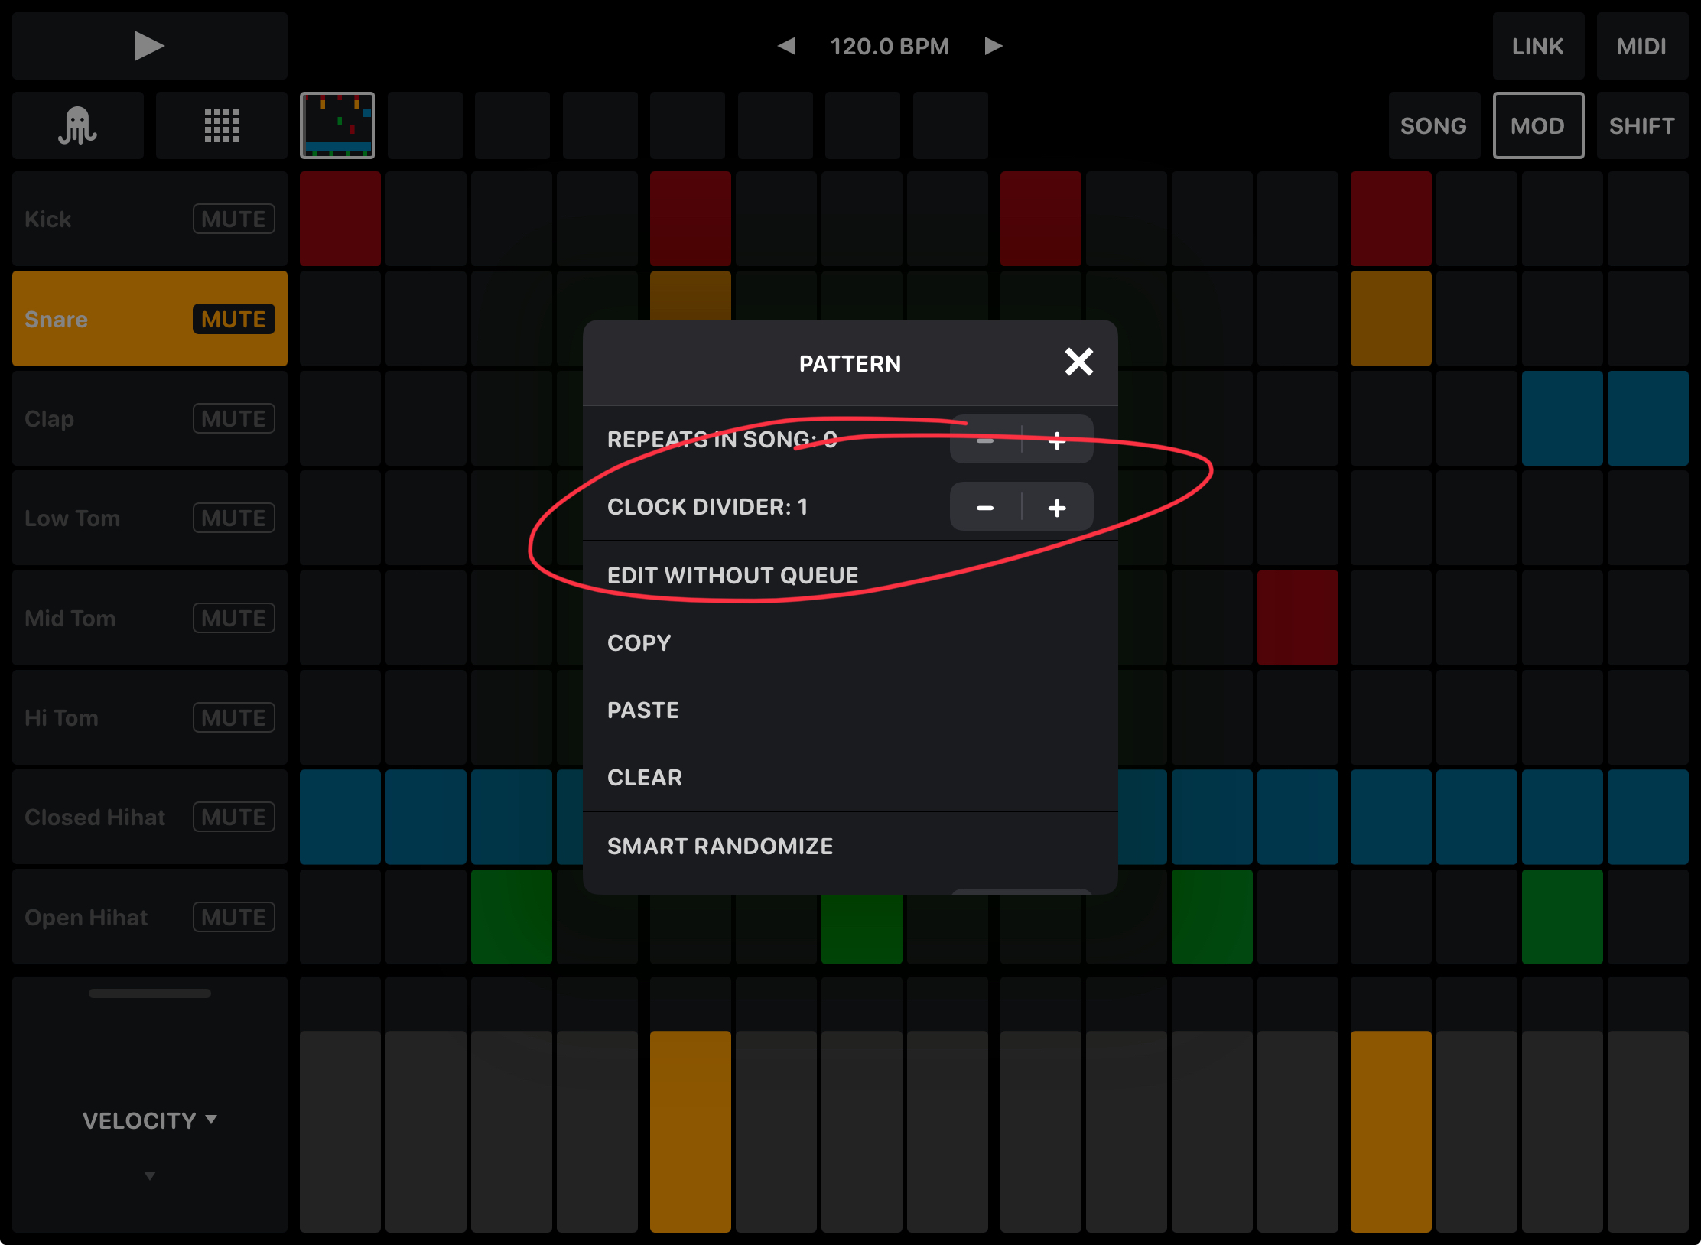
Task: Close the Pattern dialog
Action: (x=1078, y=362)
